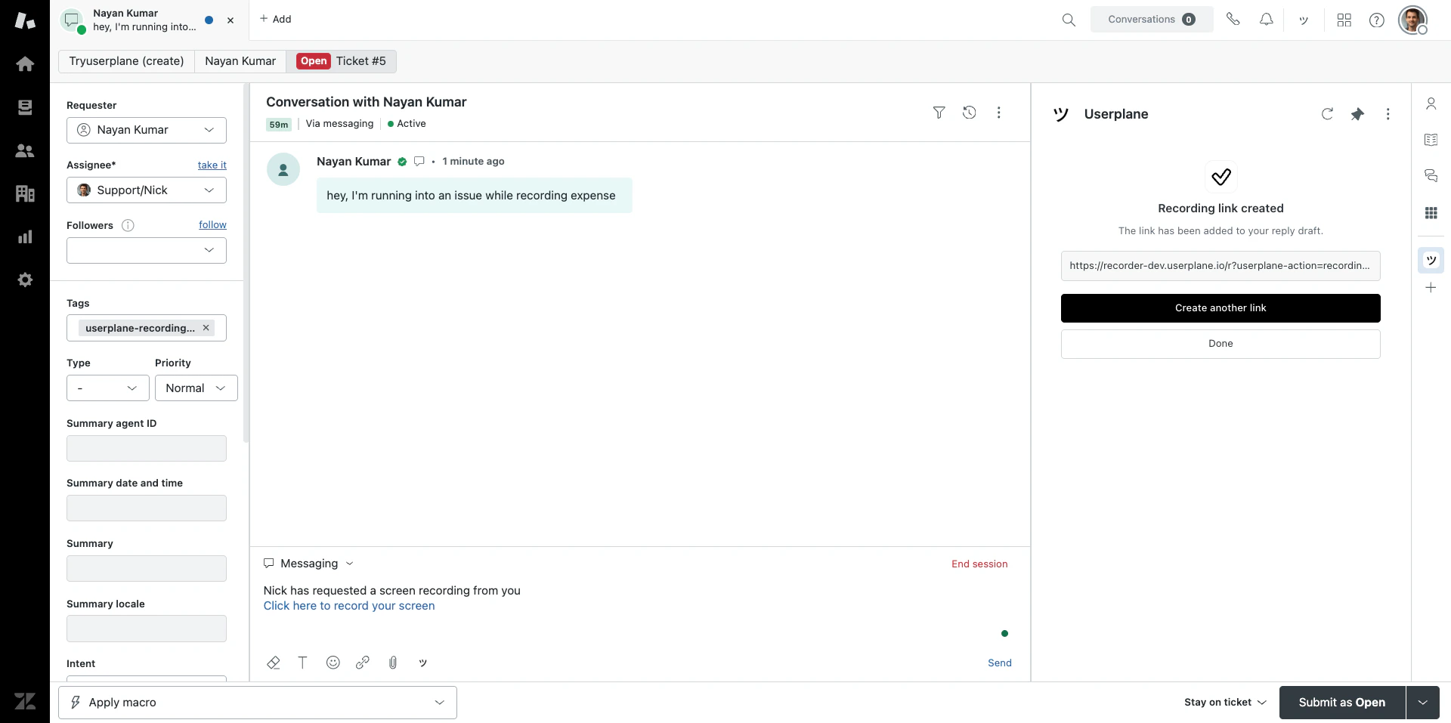
Task: Open Organizations icon in left sidebar
Action: point(25,194)
